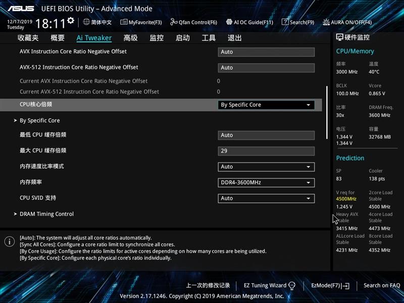Image resolution: width=404 pixels, height=303 pixels.
Task: Click the 18:11 clock display
Action: click(50, 24)
